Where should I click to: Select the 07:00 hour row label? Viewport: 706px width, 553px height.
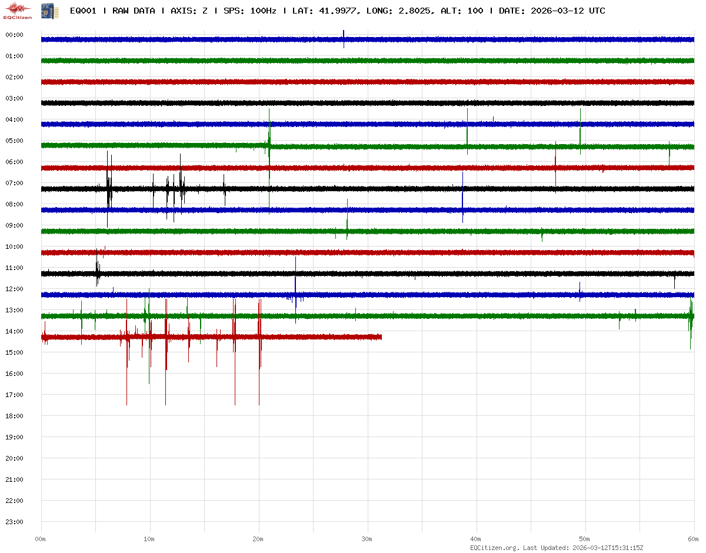pos(14,183)
